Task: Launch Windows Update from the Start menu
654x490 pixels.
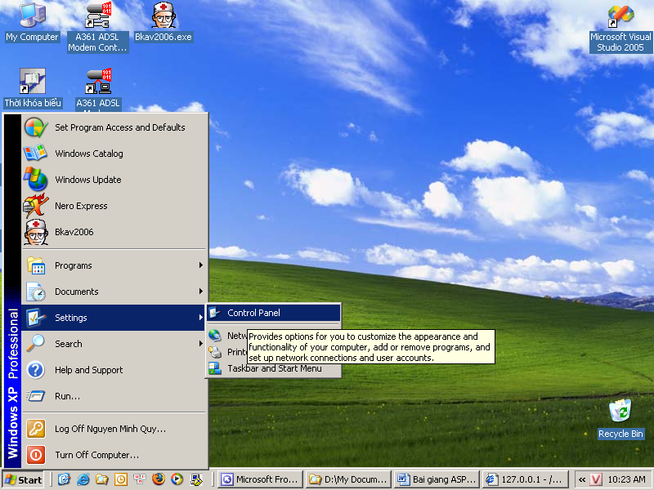Action: [x=114, y=180]
